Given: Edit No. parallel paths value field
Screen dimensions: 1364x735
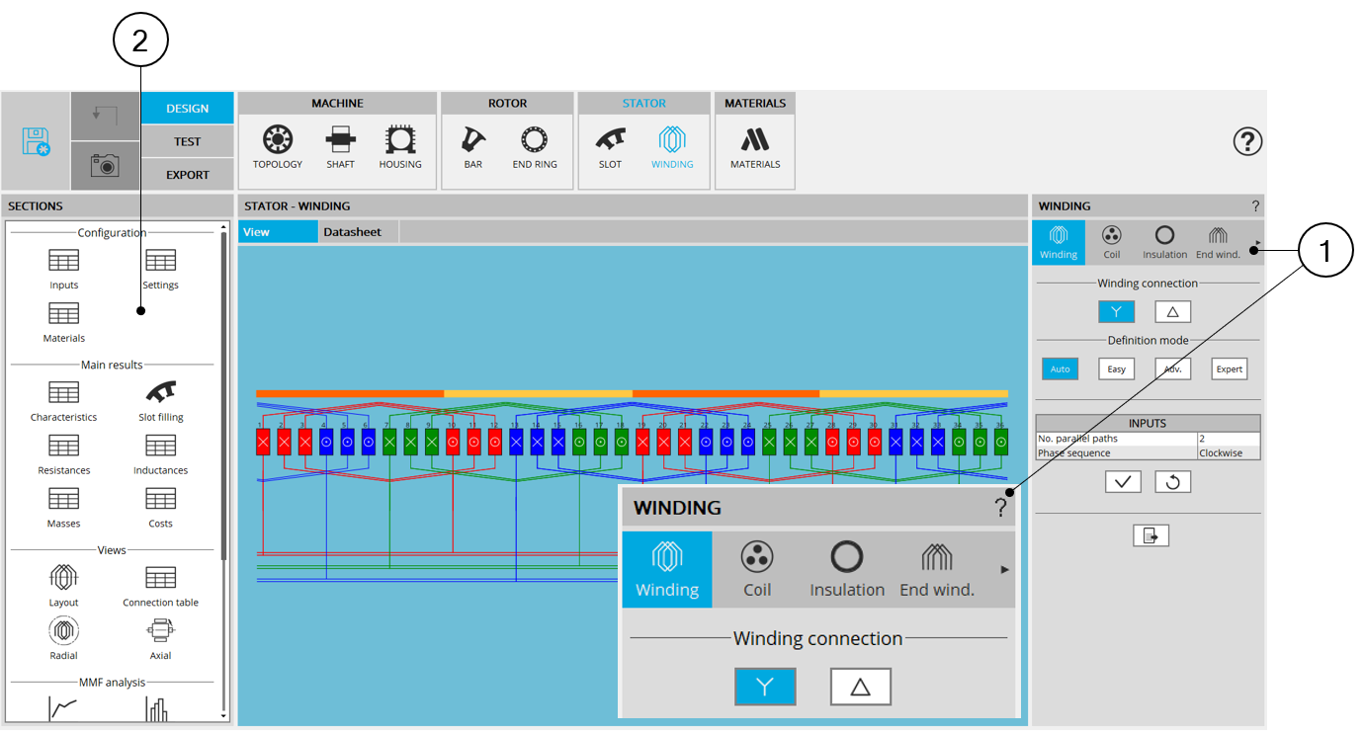Looking at the screenshot, I should tap(1228, 439).
